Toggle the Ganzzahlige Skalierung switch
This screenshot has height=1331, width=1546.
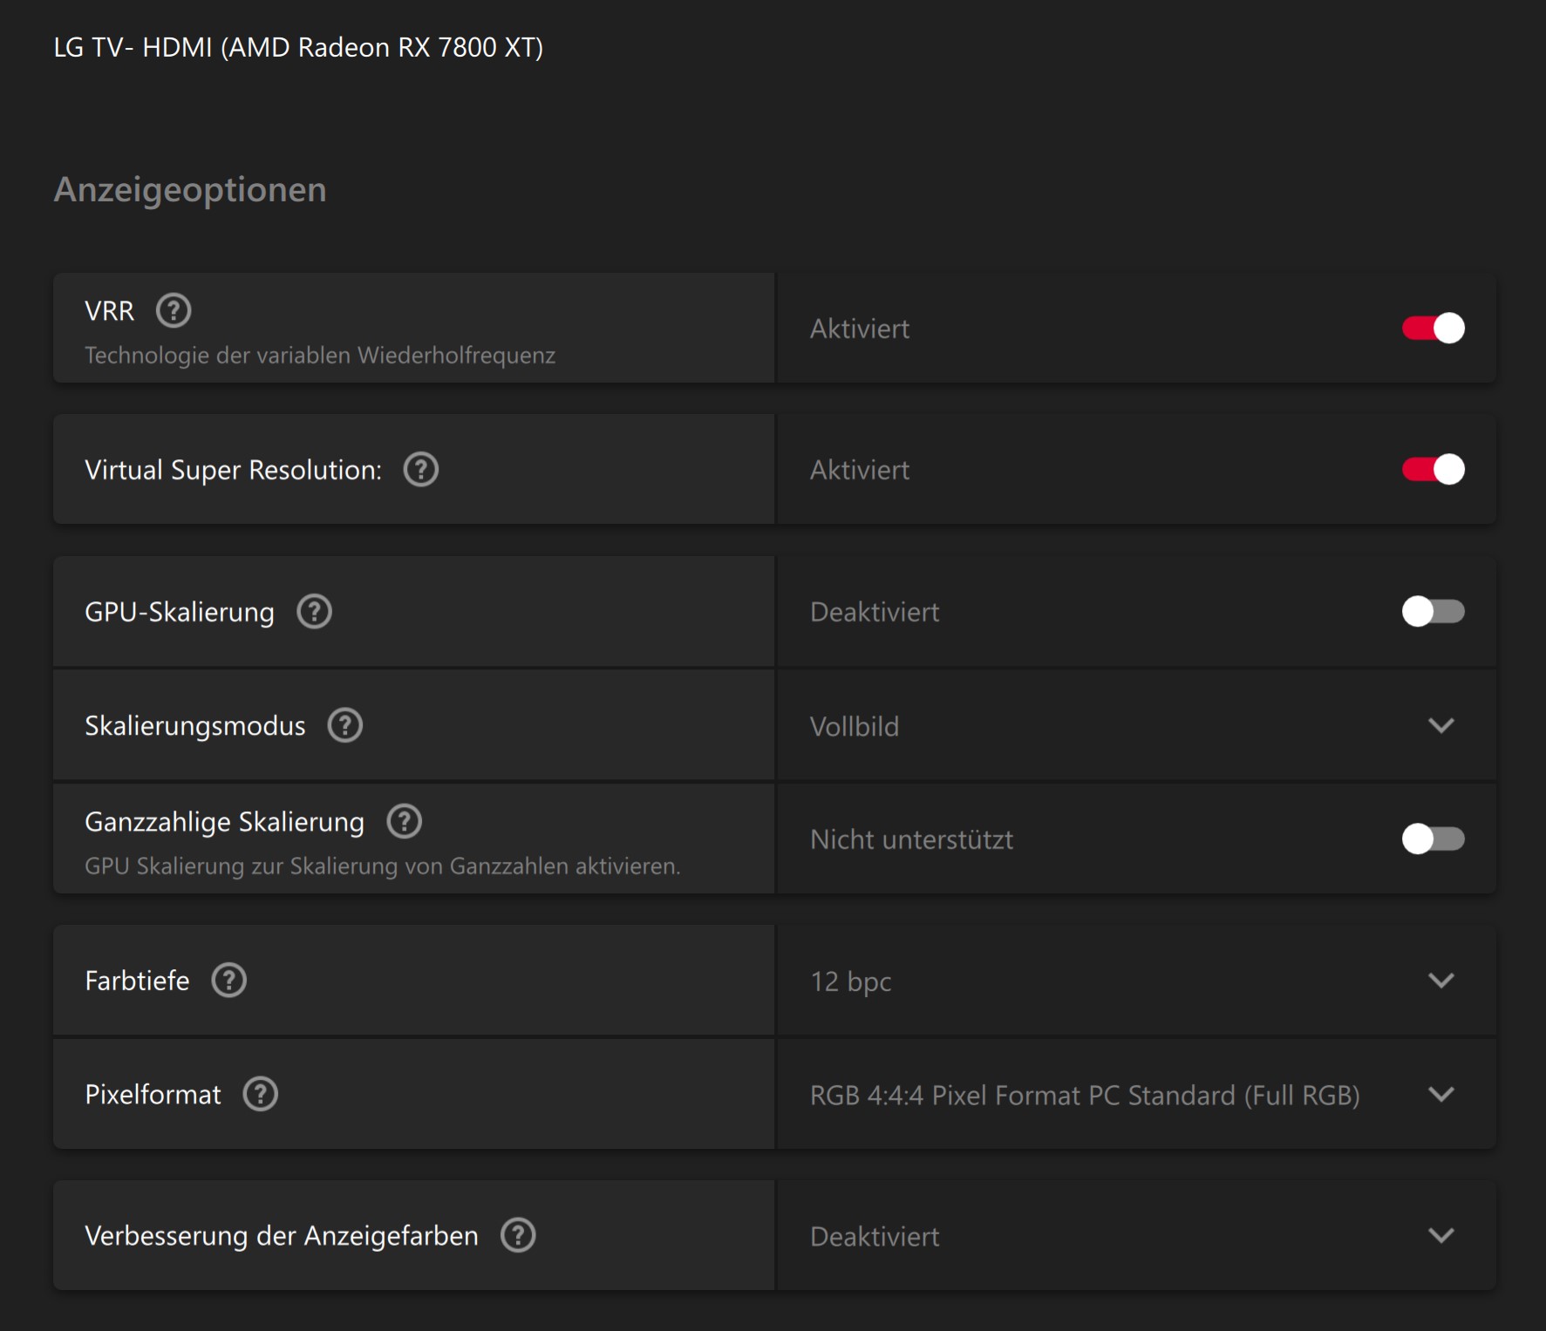tap(1433, 839)
